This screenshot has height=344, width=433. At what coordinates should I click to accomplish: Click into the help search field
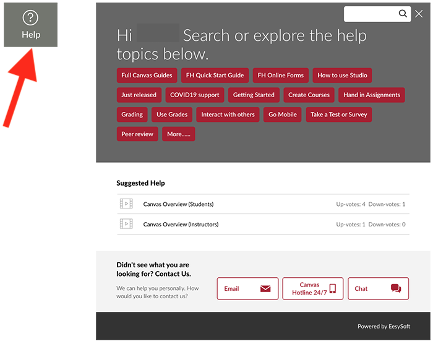click(377, 14)
